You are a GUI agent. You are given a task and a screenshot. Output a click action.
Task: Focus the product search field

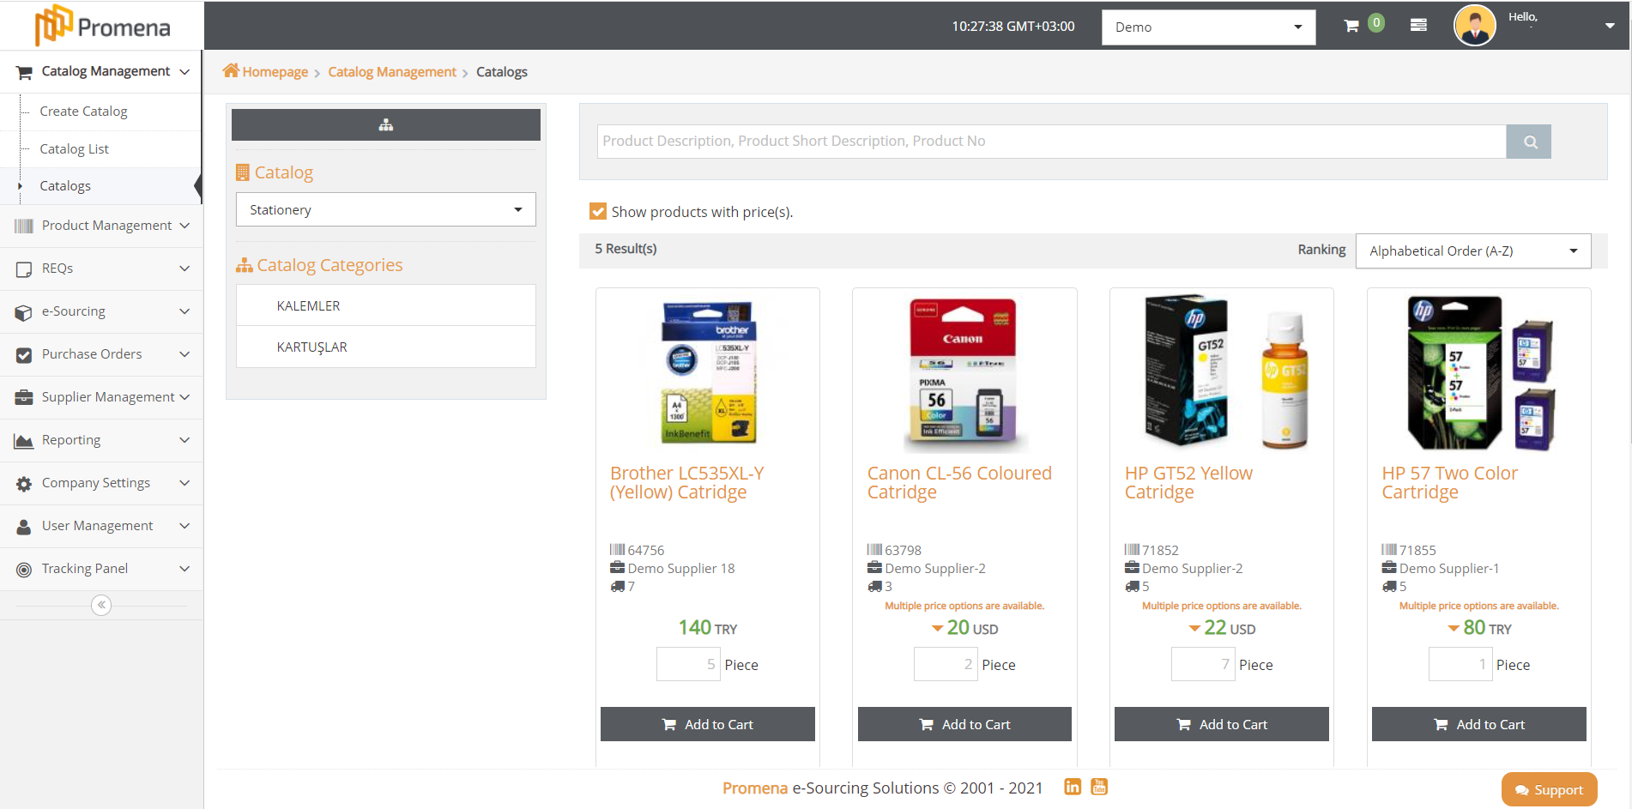pyautogui.click(x=1052, y=142)
